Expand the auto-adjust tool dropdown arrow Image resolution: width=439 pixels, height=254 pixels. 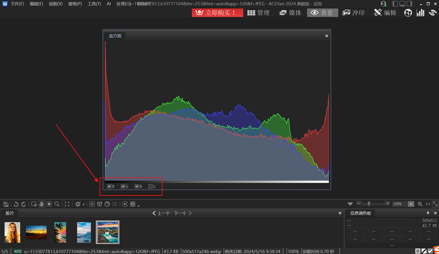point(84,205)
